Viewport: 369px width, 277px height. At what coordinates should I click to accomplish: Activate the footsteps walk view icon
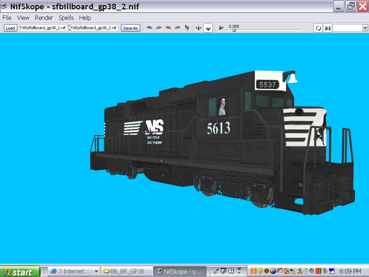187,28
